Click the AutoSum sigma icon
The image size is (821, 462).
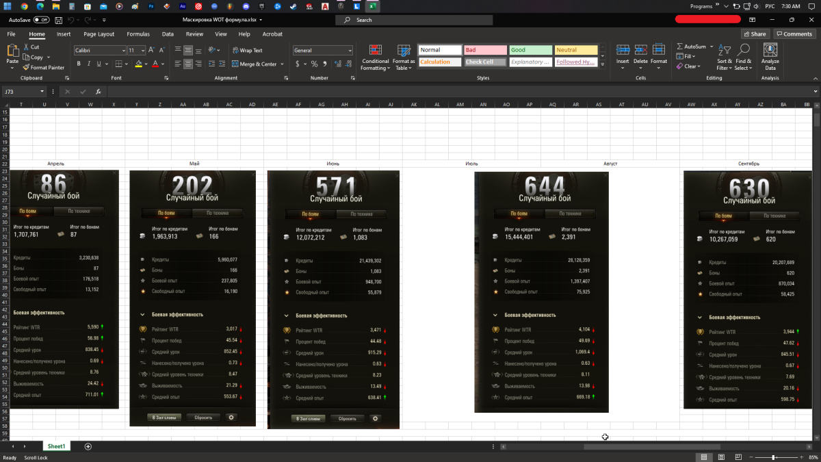coord(679,47)
